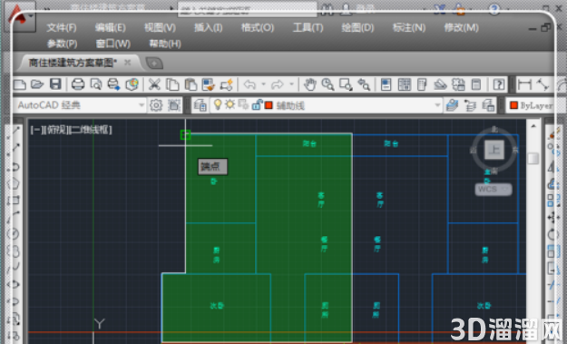The width and height of the screenshot is (567, 344).
Task: Paste from clipboard with the Paste icon
Action: [x=191, y=84]
